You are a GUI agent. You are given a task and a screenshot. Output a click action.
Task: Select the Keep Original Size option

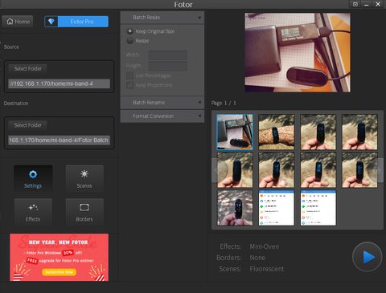click(130, 31)
